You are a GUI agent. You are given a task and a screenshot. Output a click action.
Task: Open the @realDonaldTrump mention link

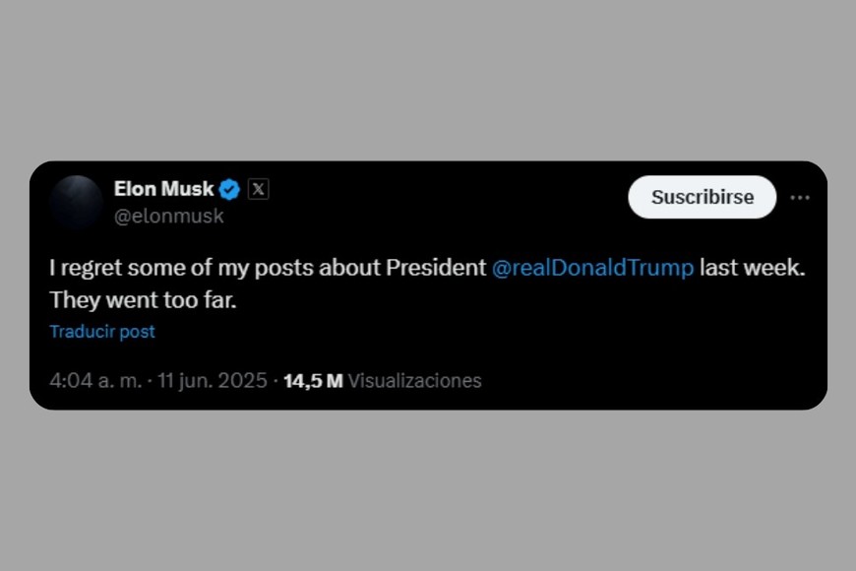click(592, 268)
